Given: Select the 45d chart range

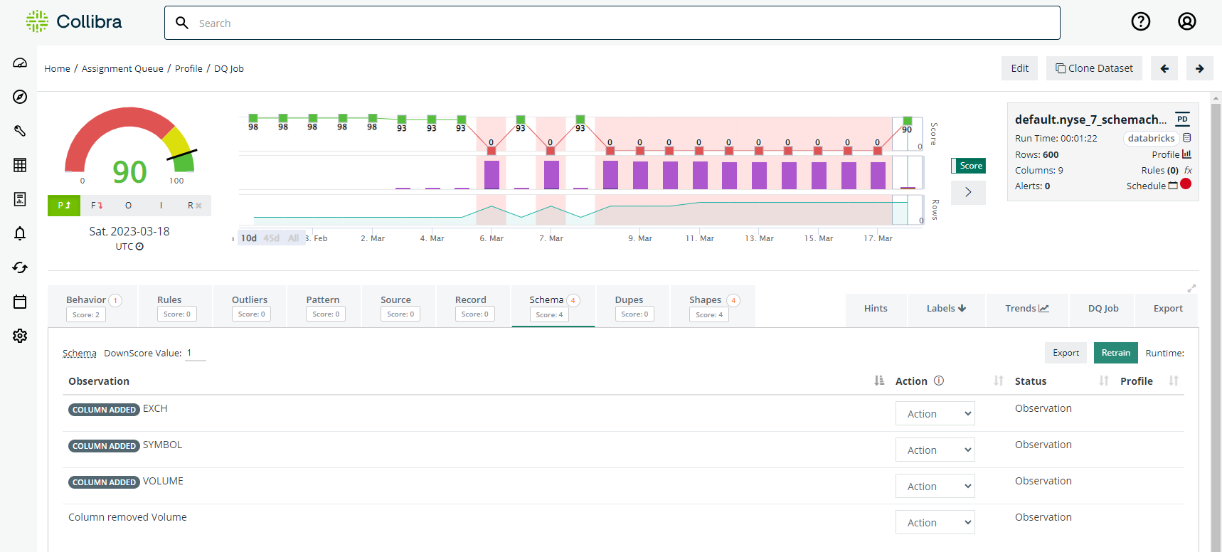Looking at the screenshot, I should point(272,238).
